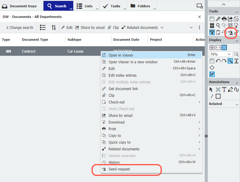
Task: Toggle the result list view icon
Action: pos(43,28)
